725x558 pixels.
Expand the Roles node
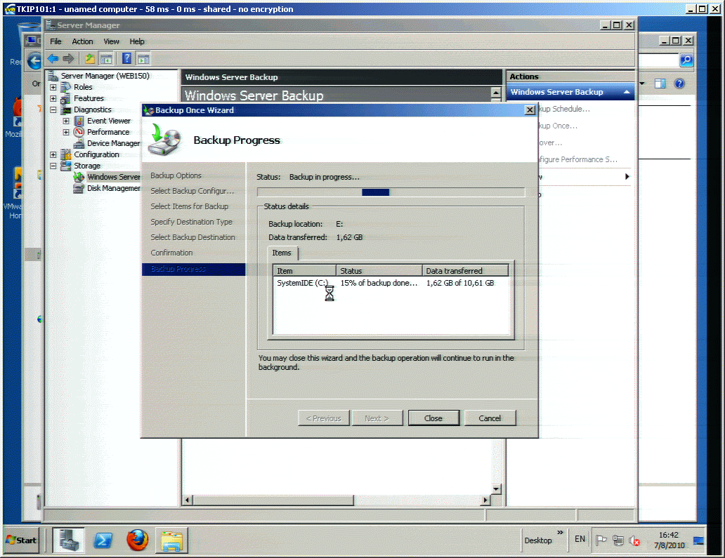point(53,87)
